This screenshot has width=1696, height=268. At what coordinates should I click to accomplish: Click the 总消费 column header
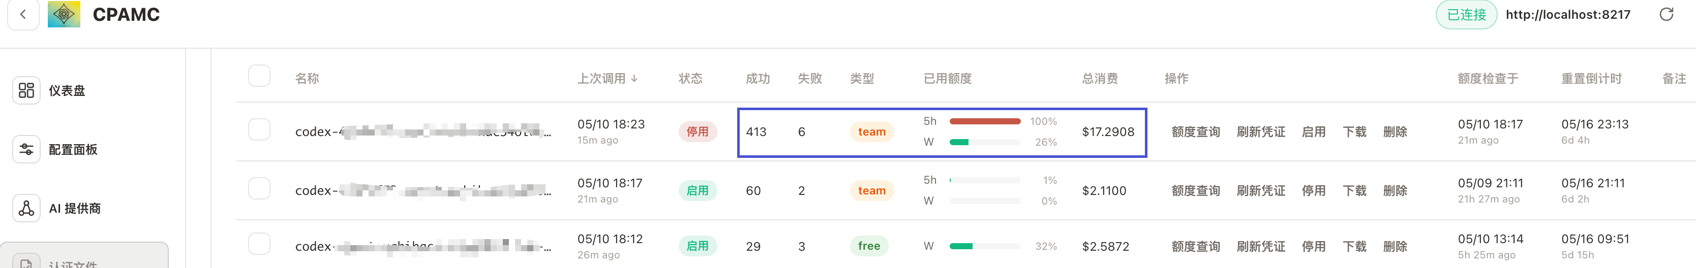pos(1100,79)
